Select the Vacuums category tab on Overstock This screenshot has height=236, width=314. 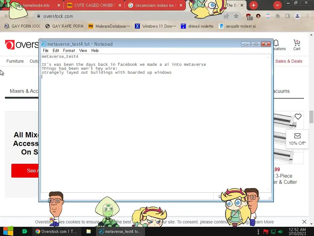click(281, 91)
